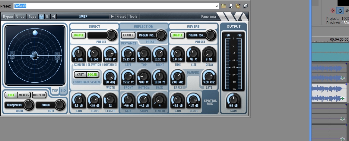Switch to 3-D view tab
The width and height of the screenshot is (349, 141).
coord(63,90)
